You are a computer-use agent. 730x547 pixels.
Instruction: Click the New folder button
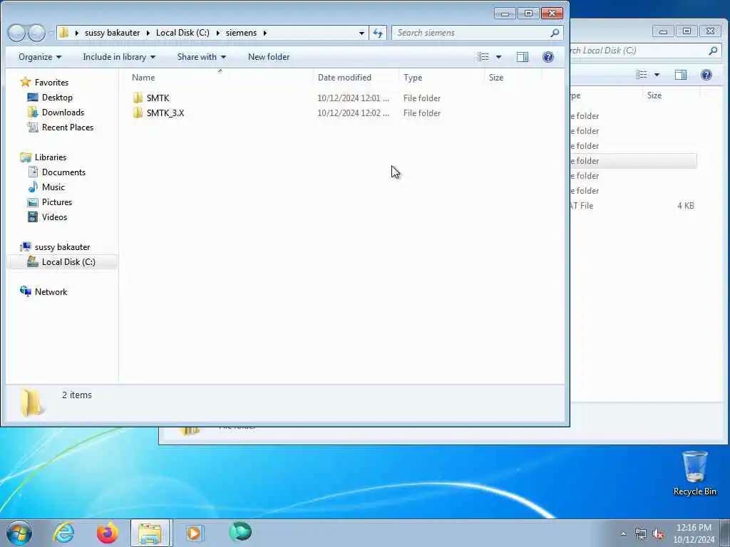pos(269,57)
